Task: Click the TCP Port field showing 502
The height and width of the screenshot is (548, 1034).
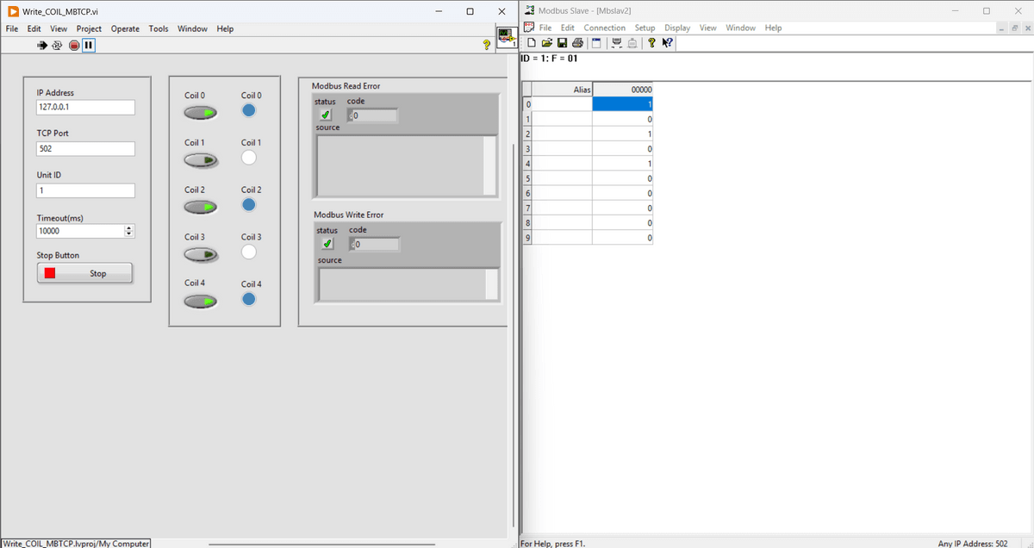Action: click(85, 148)
